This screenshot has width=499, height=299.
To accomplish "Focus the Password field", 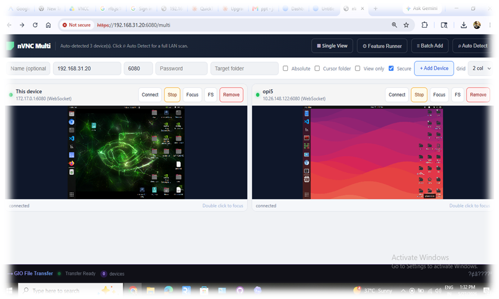I will (x=182, y=69).
